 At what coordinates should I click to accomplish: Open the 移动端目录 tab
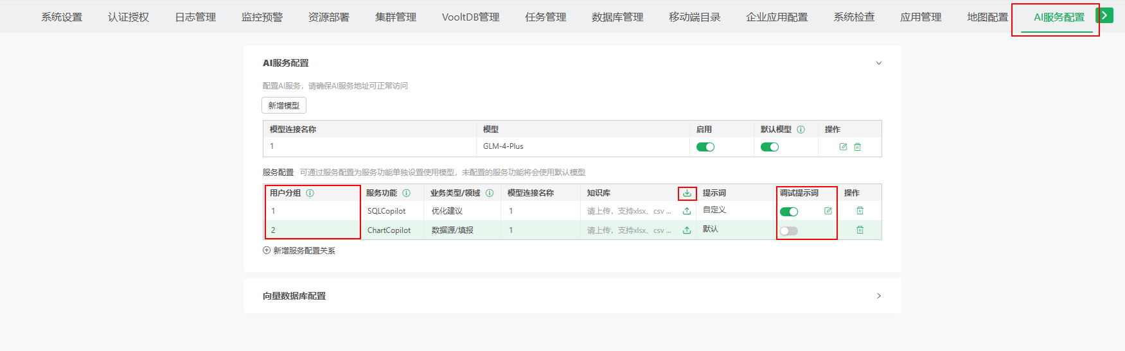695,17
